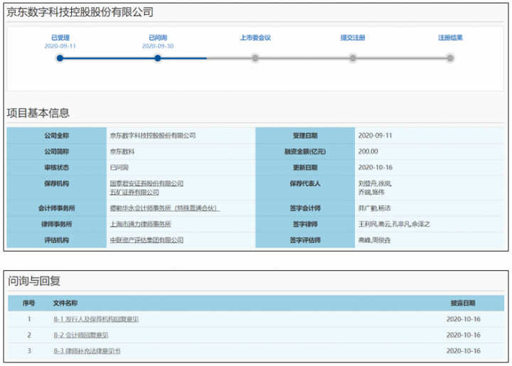This screenshot has height=366, width=512.
Task: Click the 律师事务所 label cell
Action: (x=56, y=224)
